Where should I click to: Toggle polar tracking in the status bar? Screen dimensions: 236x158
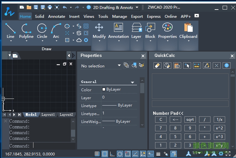coord(120,154)
